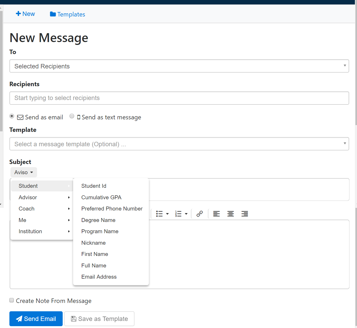Image resolution: width=357 pixels, height=328 pixels.
Task: Open the New message link
Action: point(25,14)
